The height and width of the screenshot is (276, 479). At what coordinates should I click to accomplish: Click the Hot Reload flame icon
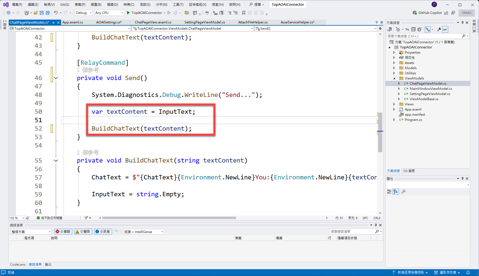coord(176,13)
